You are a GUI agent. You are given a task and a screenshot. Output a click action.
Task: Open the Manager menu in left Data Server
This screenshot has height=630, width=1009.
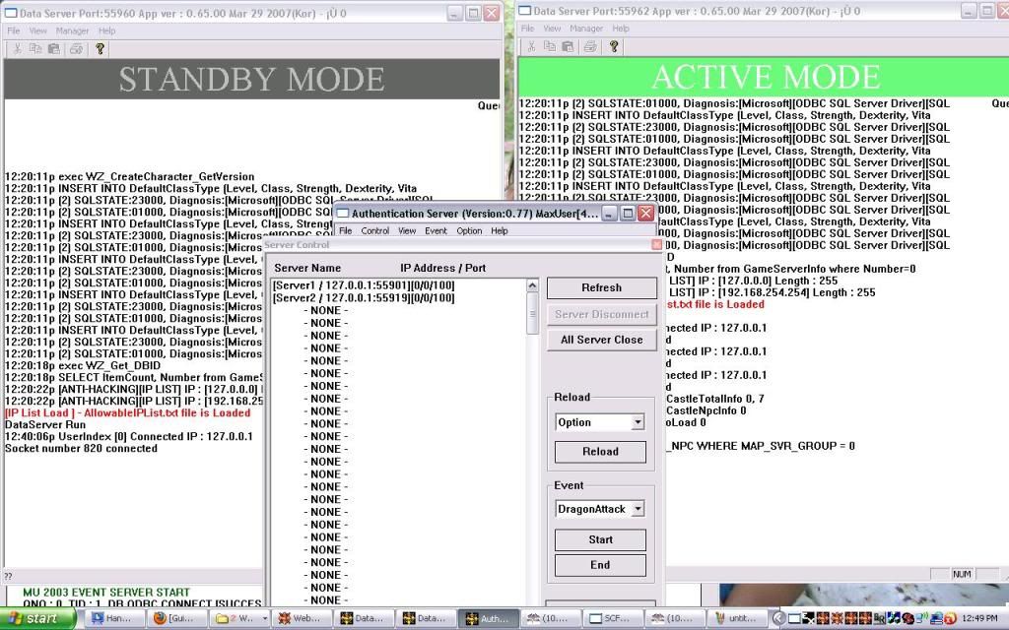tap(71, 31)
